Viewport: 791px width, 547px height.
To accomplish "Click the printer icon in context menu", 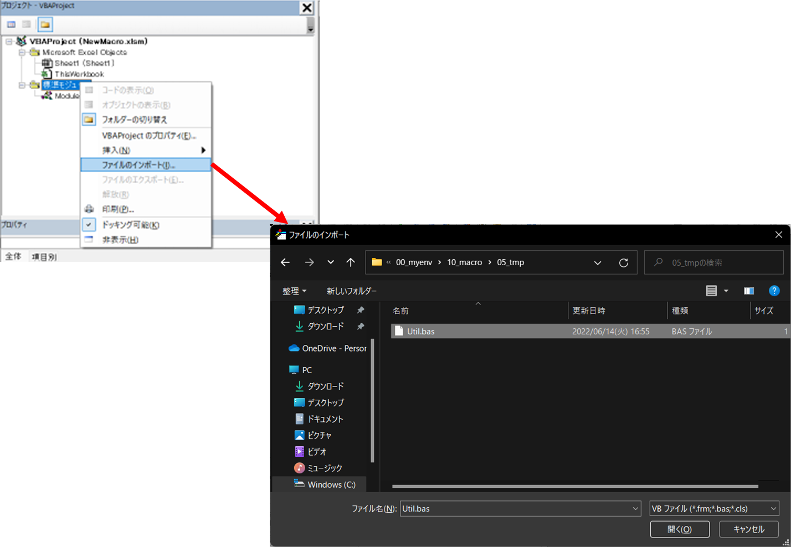I will coord(89,209).
